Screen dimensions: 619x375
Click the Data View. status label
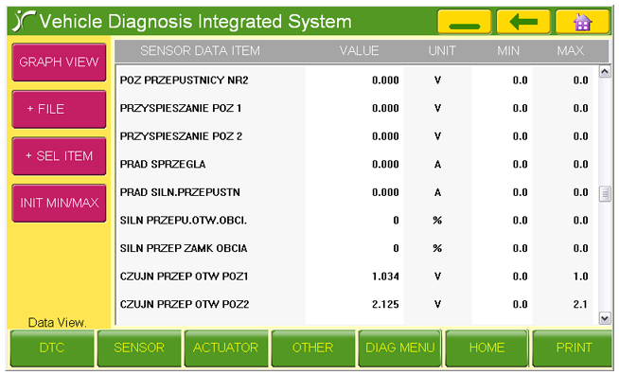pos(57,323)
